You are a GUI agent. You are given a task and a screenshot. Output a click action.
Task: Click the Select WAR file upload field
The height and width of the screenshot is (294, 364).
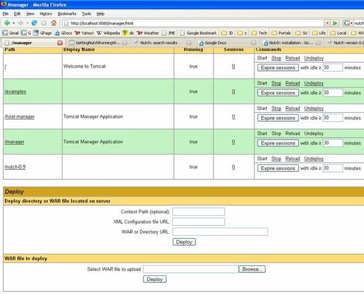[191, 269]
